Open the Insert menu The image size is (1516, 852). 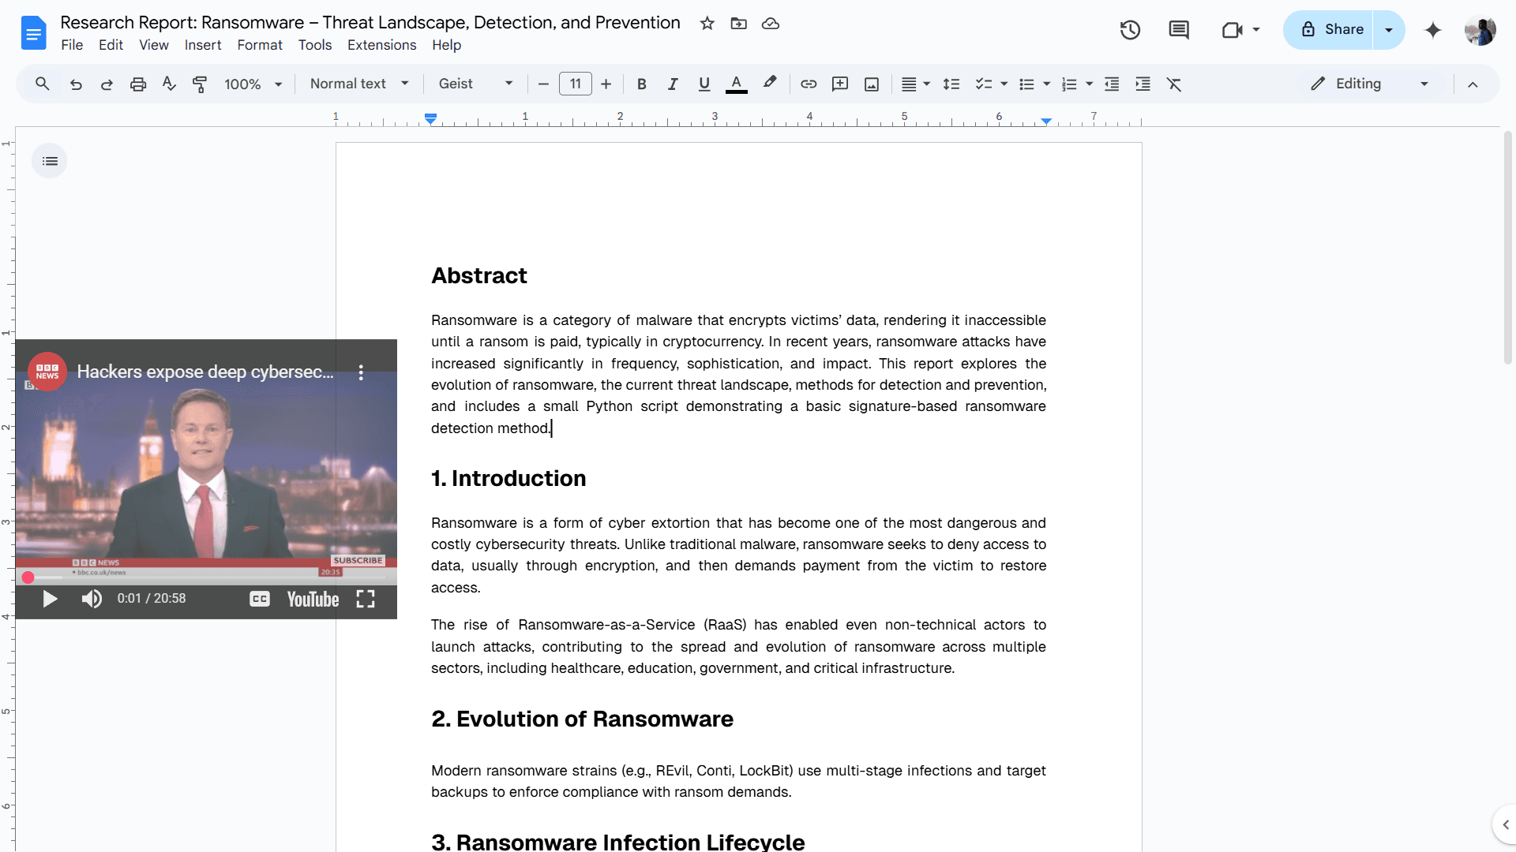202,45
